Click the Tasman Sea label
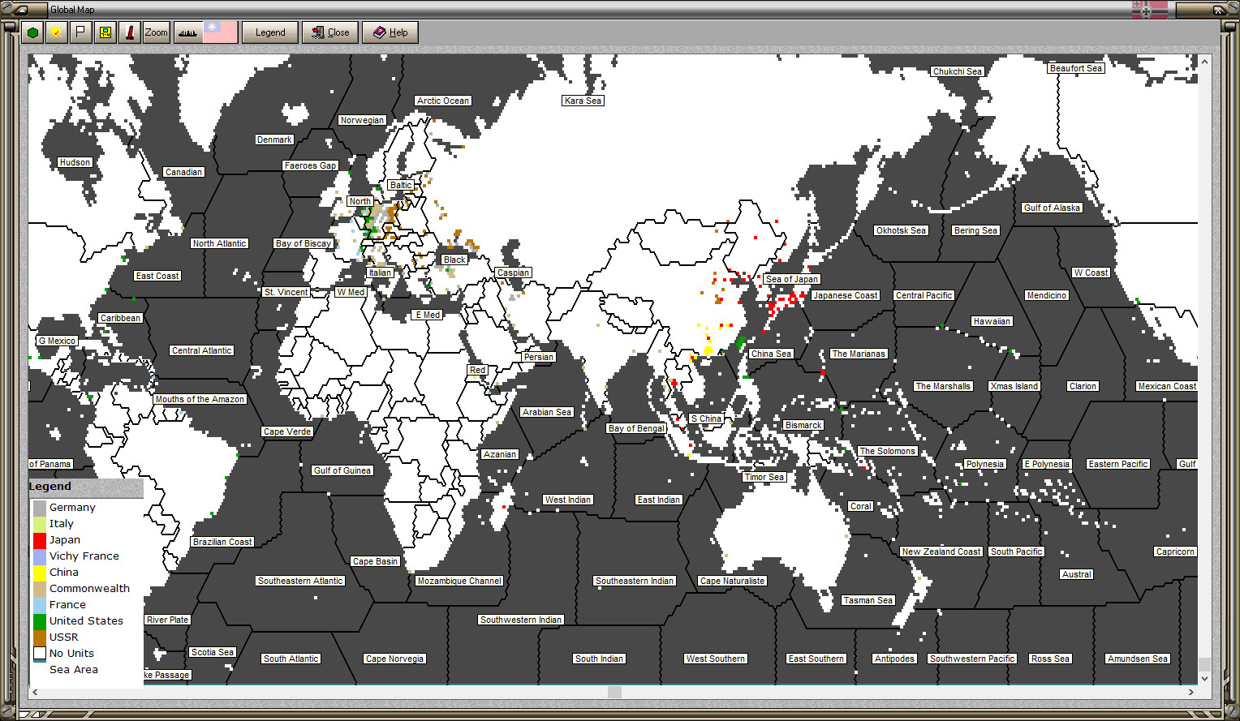 868,600
